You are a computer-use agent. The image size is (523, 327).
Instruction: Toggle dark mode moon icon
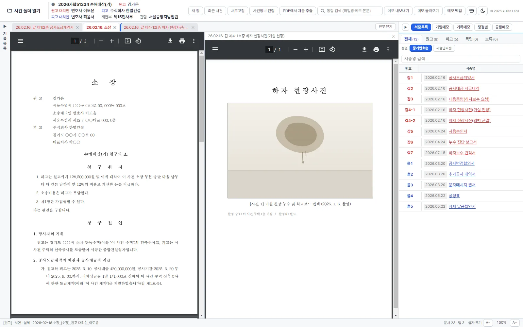pyautogui.click(x=483, y=11)
